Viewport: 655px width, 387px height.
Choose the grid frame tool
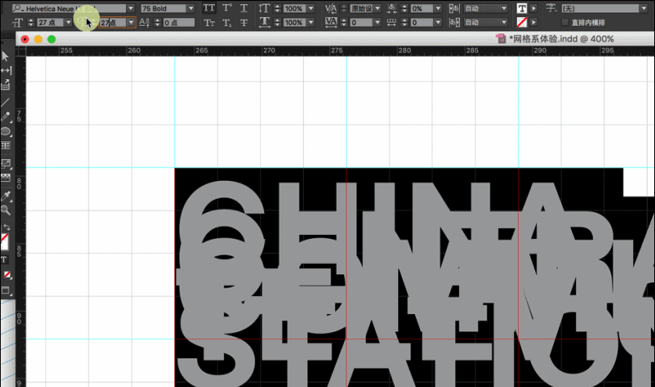pyautogui.click(x=5, y=146)
